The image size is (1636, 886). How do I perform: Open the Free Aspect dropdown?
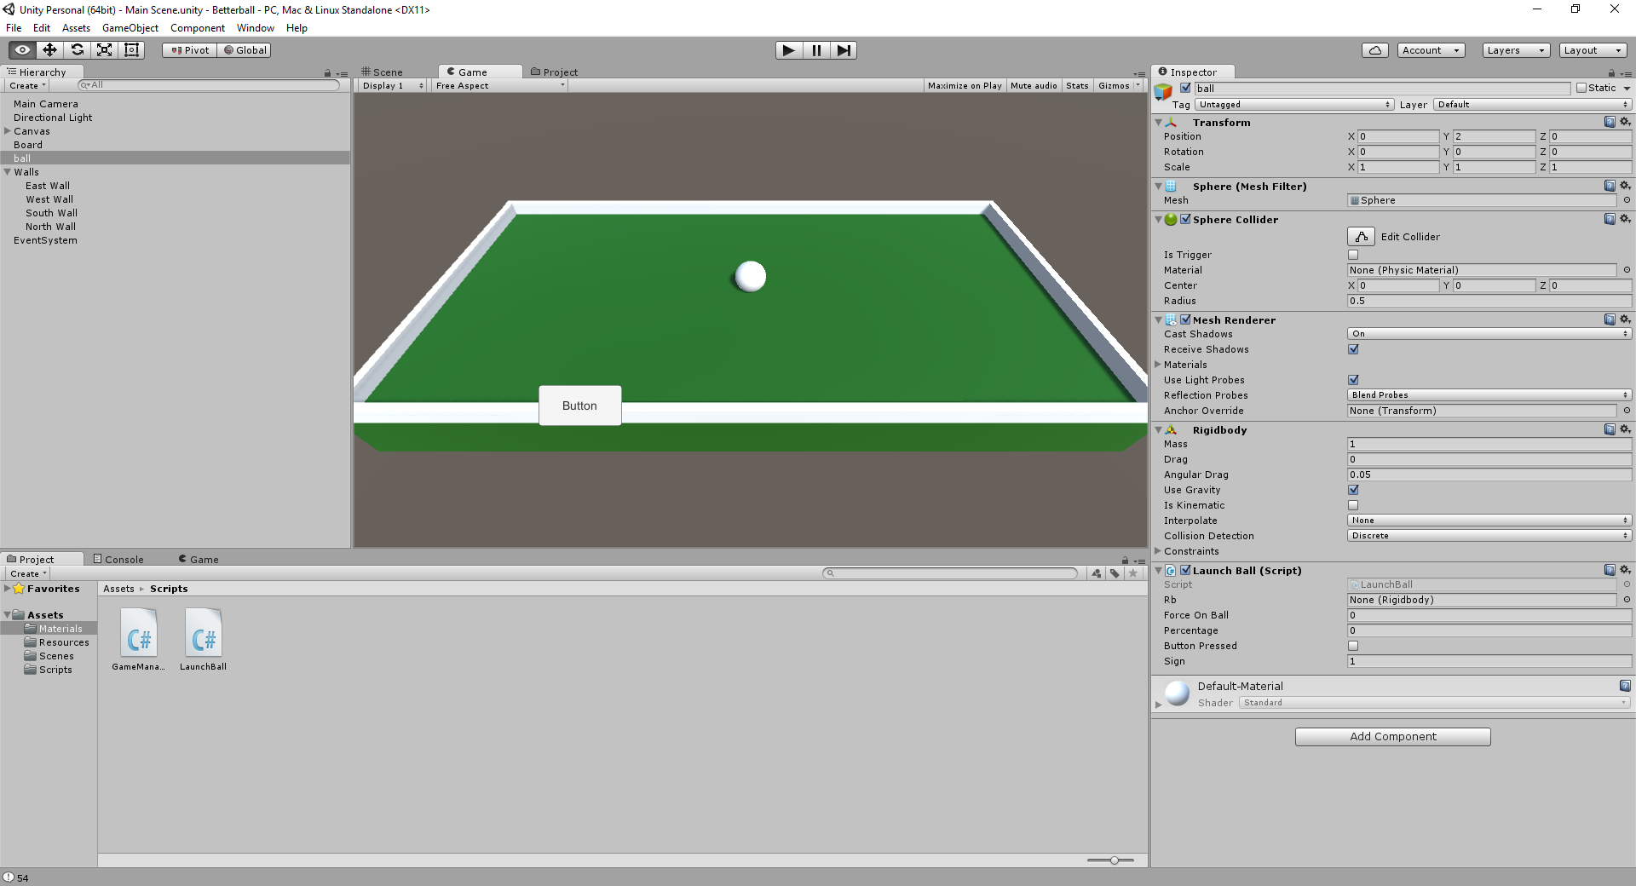[x=499, y=86]
